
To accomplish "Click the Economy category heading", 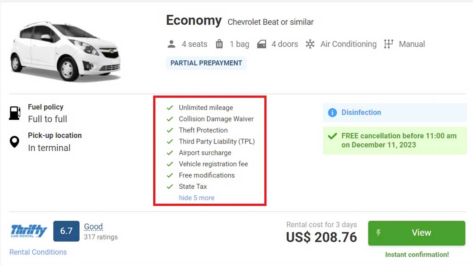I will (194, 20).
